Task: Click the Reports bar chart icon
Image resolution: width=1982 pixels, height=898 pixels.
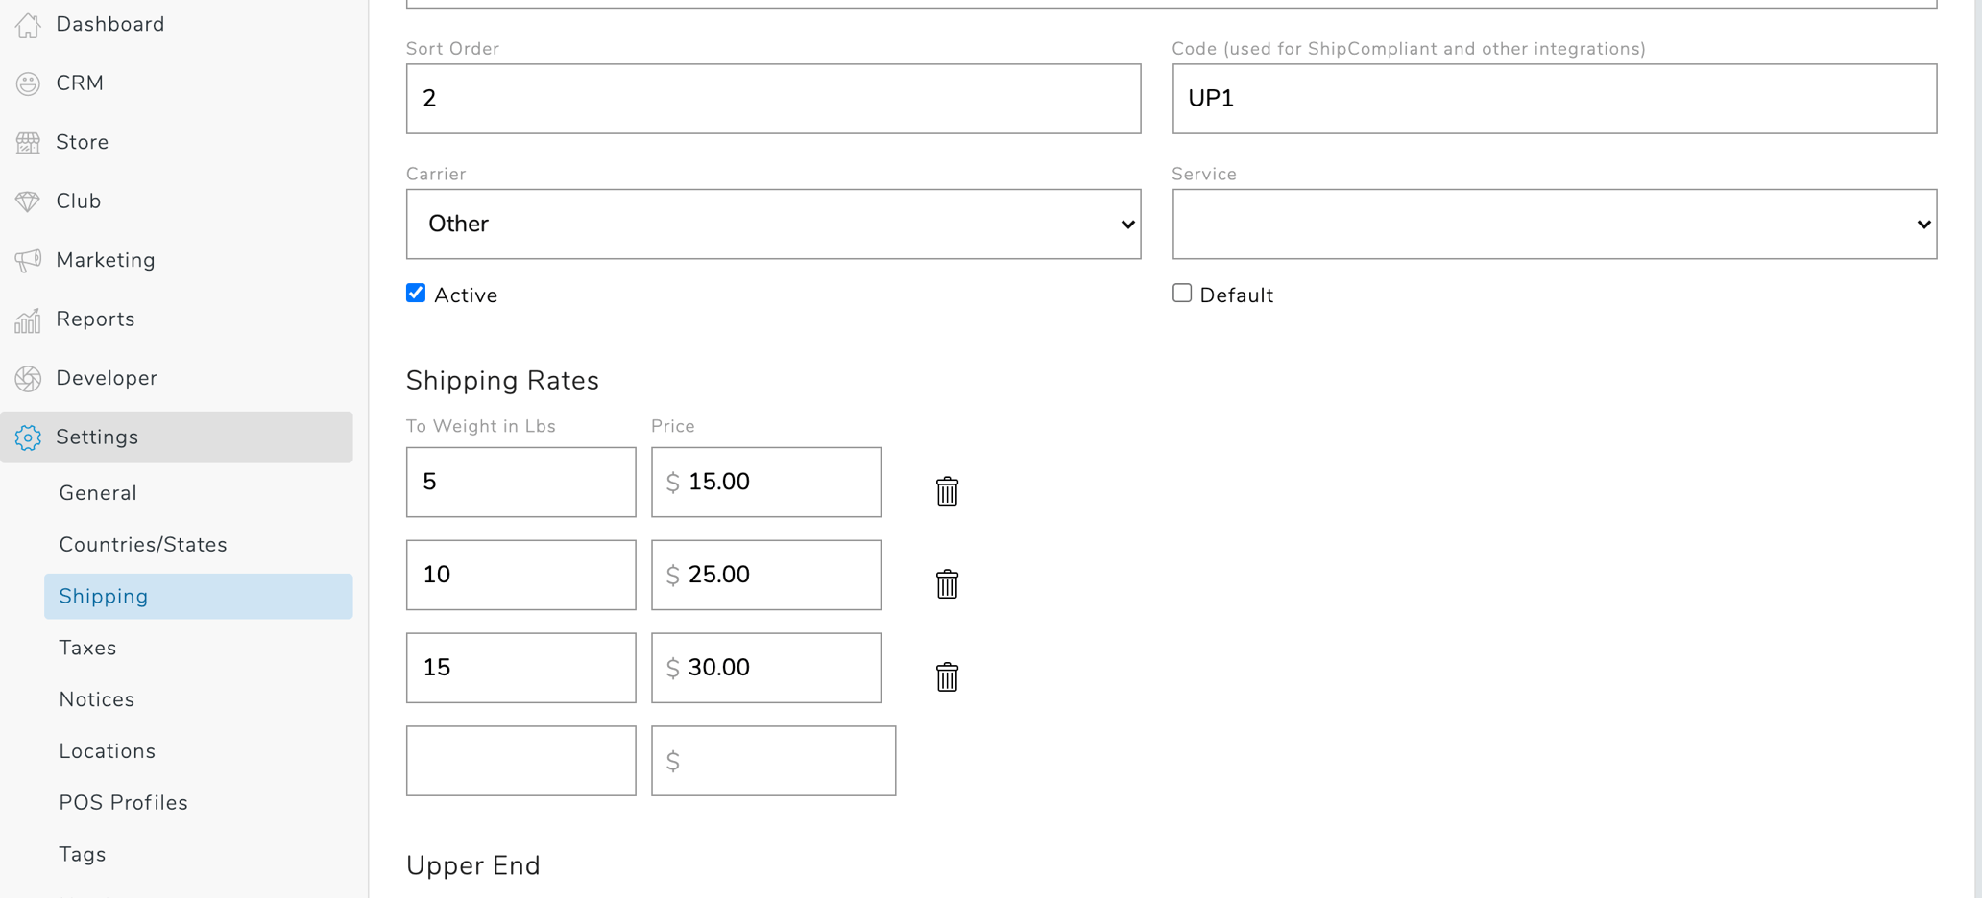Action: (28, 319)
